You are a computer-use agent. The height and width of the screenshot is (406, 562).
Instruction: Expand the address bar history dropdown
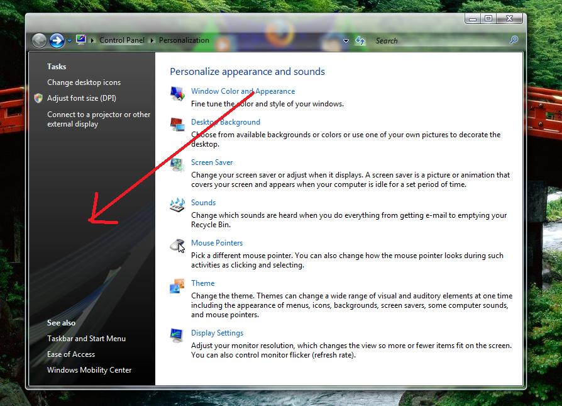click(x=346, y=40)
